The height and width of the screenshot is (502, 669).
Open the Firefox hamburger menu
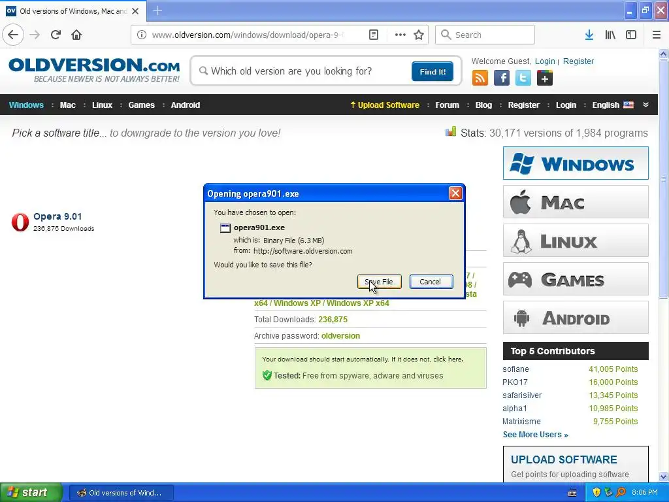tap(657, 35)
